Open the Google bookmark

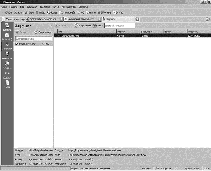point(52,12)
